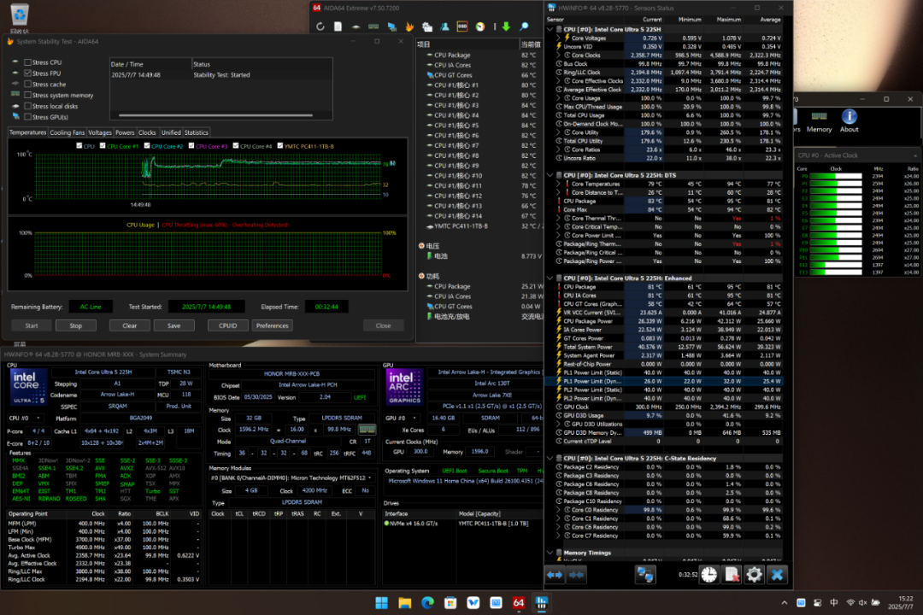Viewport: 923px width, 615px height.
Task: Click HWiNFO log file icon with red X
Action: 732,575
